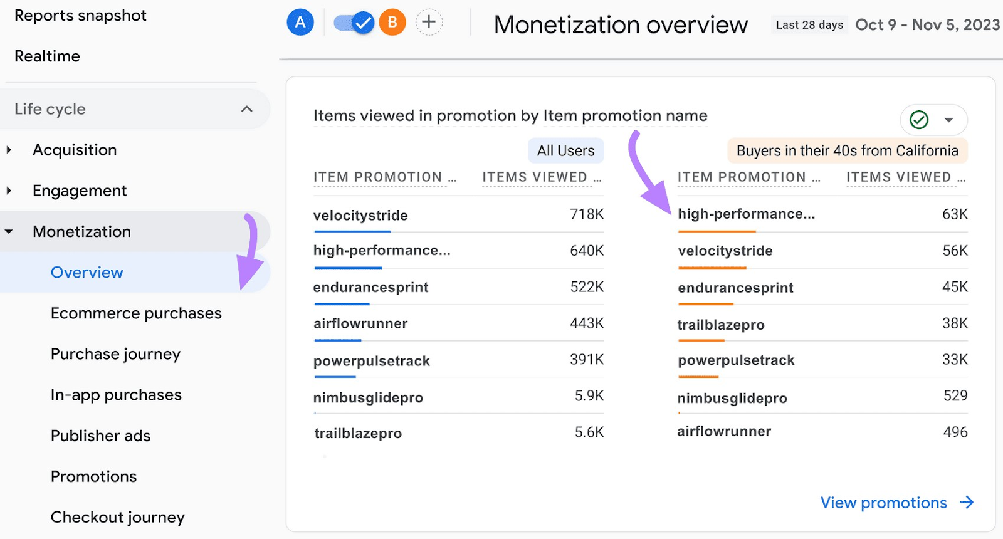Screen dimensions: 1003x539
Task: Click the orange B comparison segment icon
Action: [x=392, y=21]
